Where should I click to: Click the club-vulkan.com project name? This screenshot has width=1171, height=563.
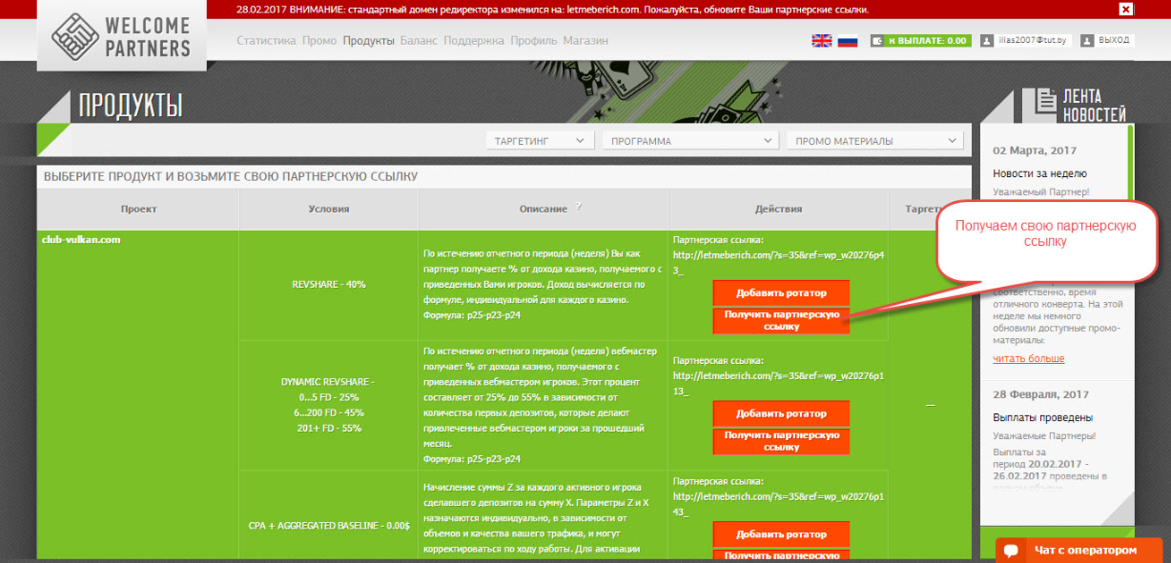point(81,240)
